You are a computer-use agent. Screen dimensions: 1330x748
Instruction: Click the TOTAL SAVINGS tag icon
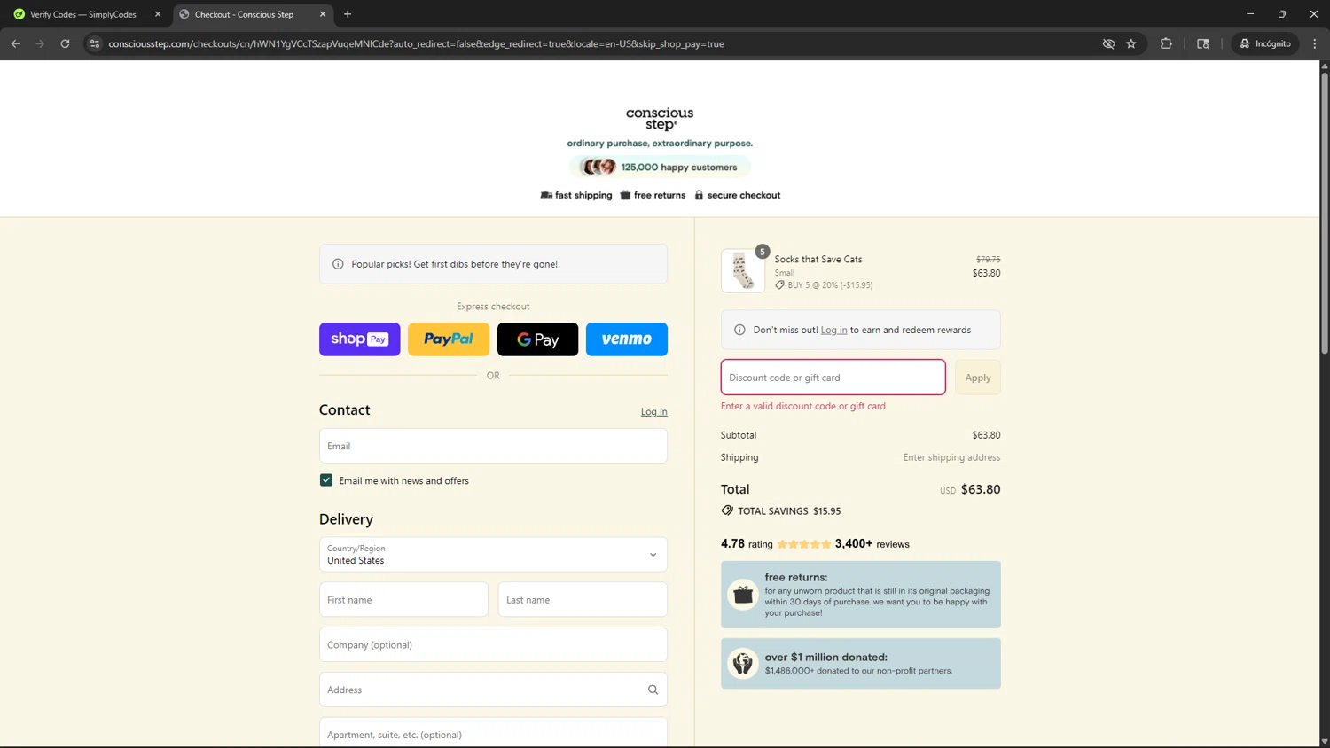point(727,510)
